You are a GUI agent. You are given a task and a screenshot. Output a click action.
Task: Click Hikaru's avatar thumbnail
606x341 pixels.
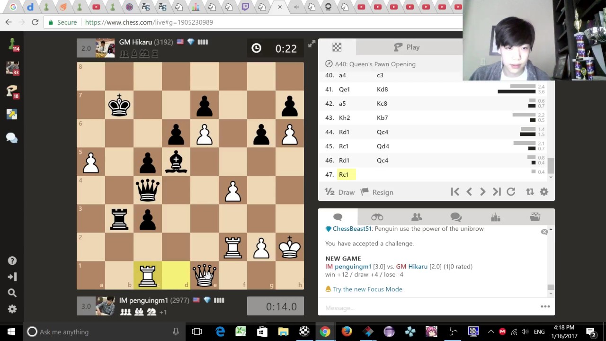105,48
